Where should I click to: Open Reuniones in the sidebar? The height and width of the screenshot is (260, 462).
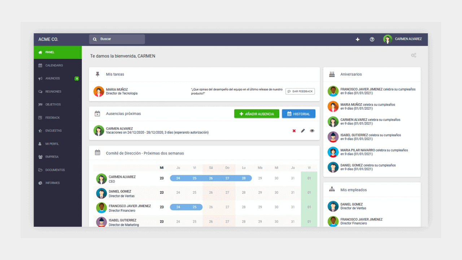pyautogui.click(x=58, y=91)
